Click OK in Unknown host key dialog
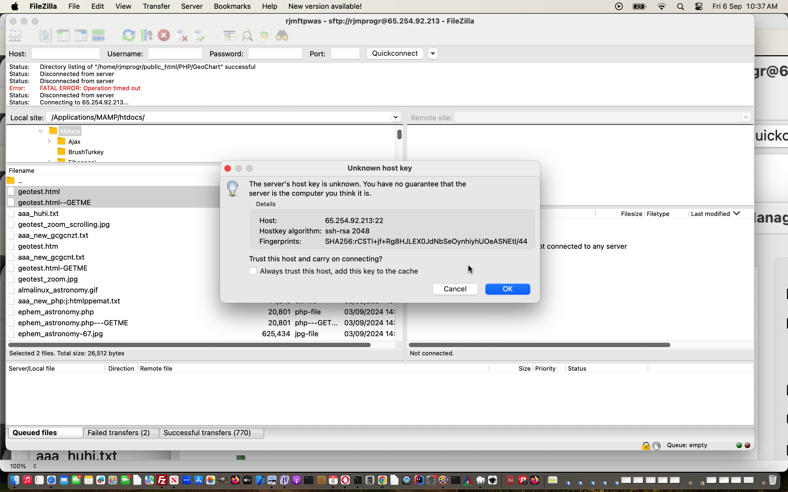The height and width of the screenshot is (492, 788). click(508, 289)
